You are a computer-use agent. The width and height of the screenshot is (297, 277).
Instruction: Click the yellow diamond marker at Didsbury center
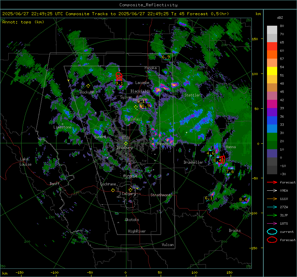point(126,143)
